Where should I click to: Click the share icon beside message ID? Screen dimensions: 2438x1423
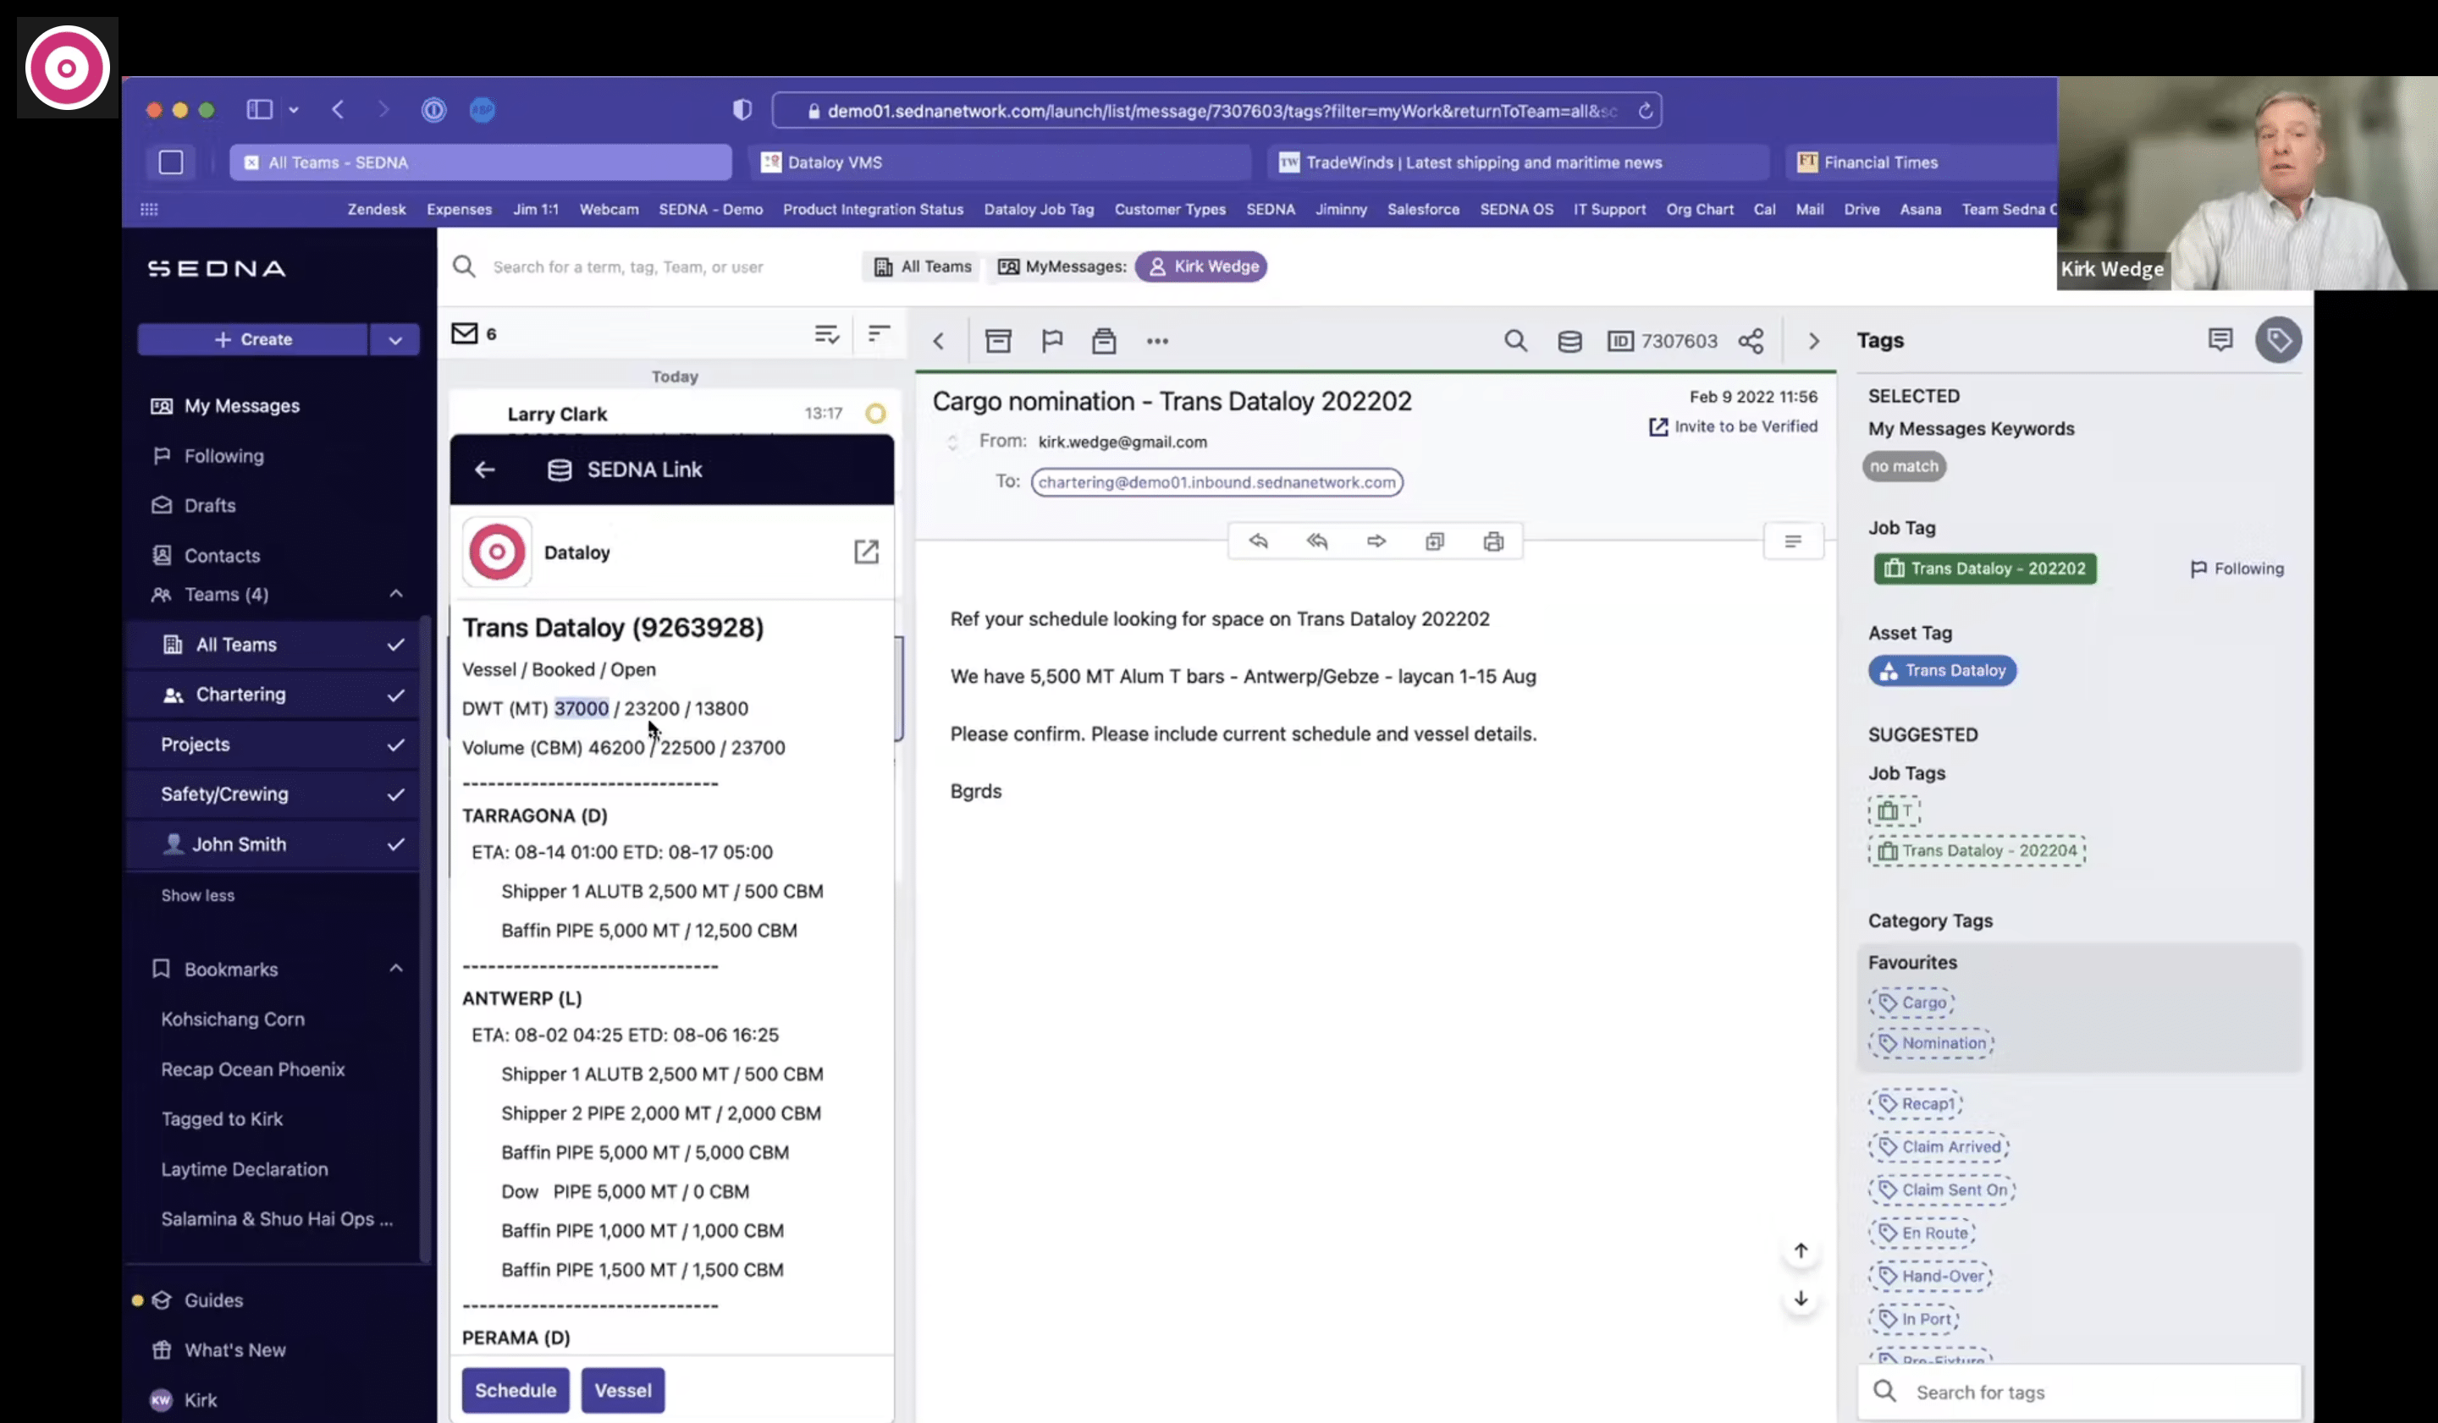point(1750,340)
